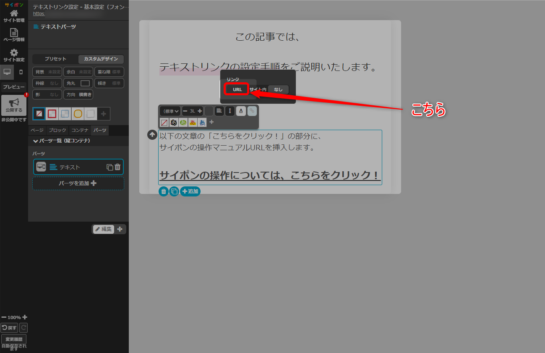Image resolution: width=545 pixels, height=353 pixels.
Task: Open 変更履歴 change history
Action: [14, 339]
